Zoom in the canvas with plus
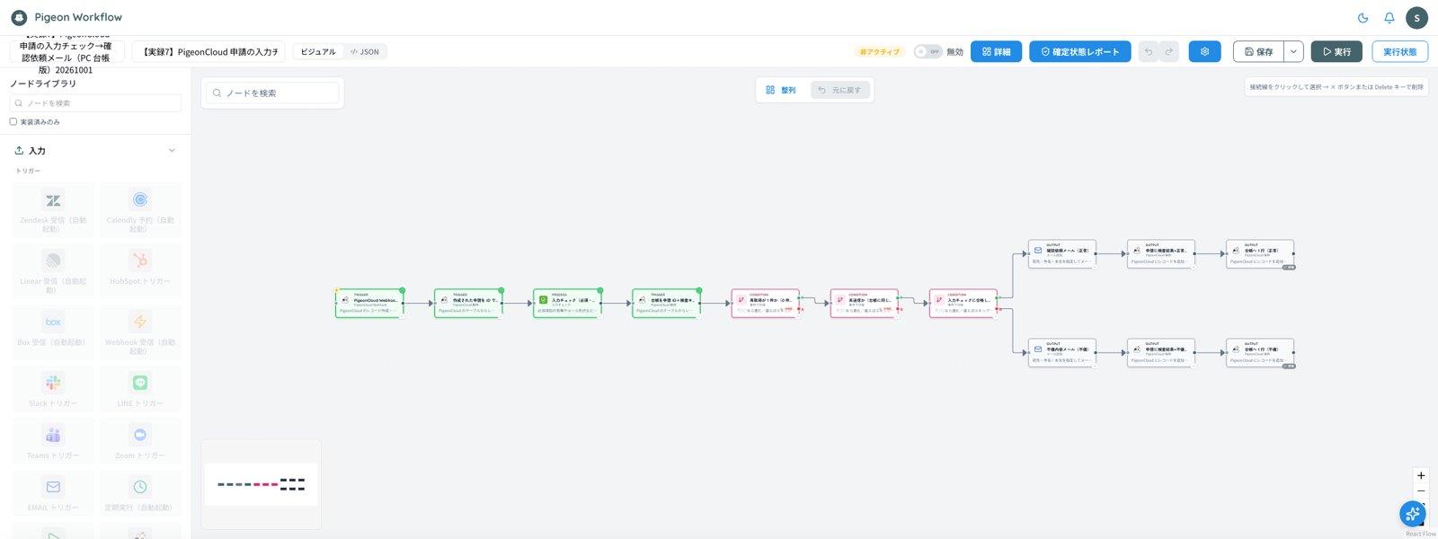The image size is (1438, 539). pos(1421,475)
